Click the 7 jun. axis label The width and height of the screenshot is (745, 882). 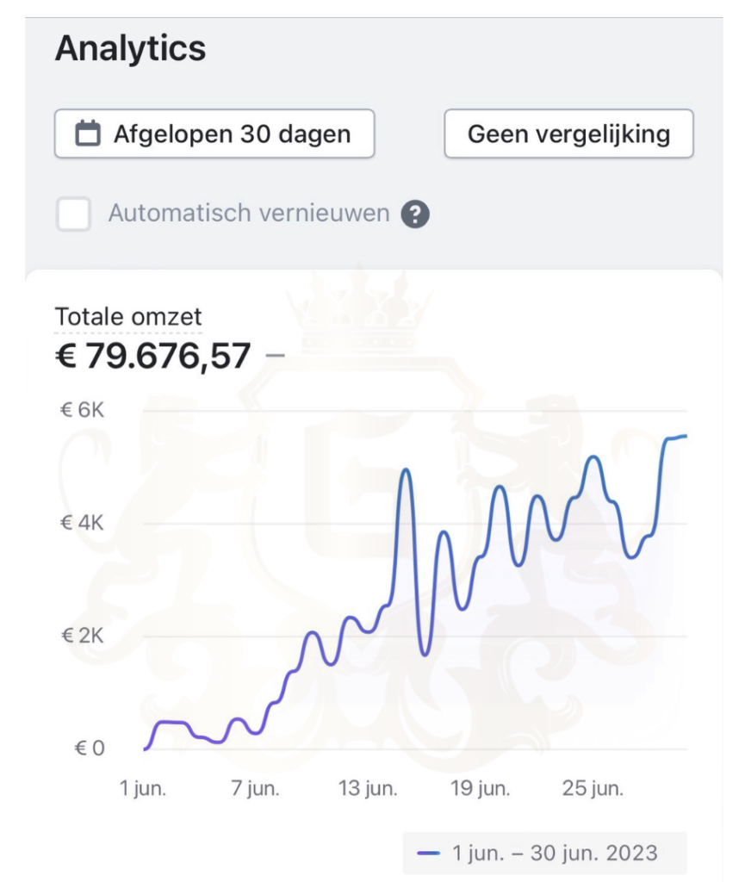tap(255, 788)
